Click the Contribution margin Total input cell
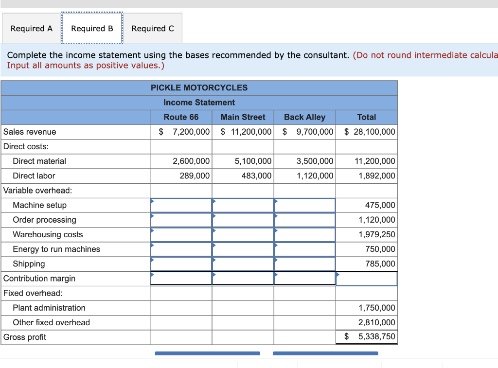 (x=367, y=278)
